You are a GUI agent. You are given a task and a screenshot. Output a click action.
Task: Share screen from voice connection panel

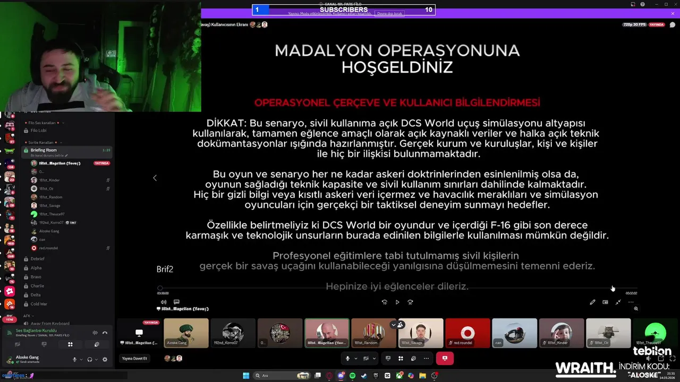pyautogui.click(x=44, y=344)
